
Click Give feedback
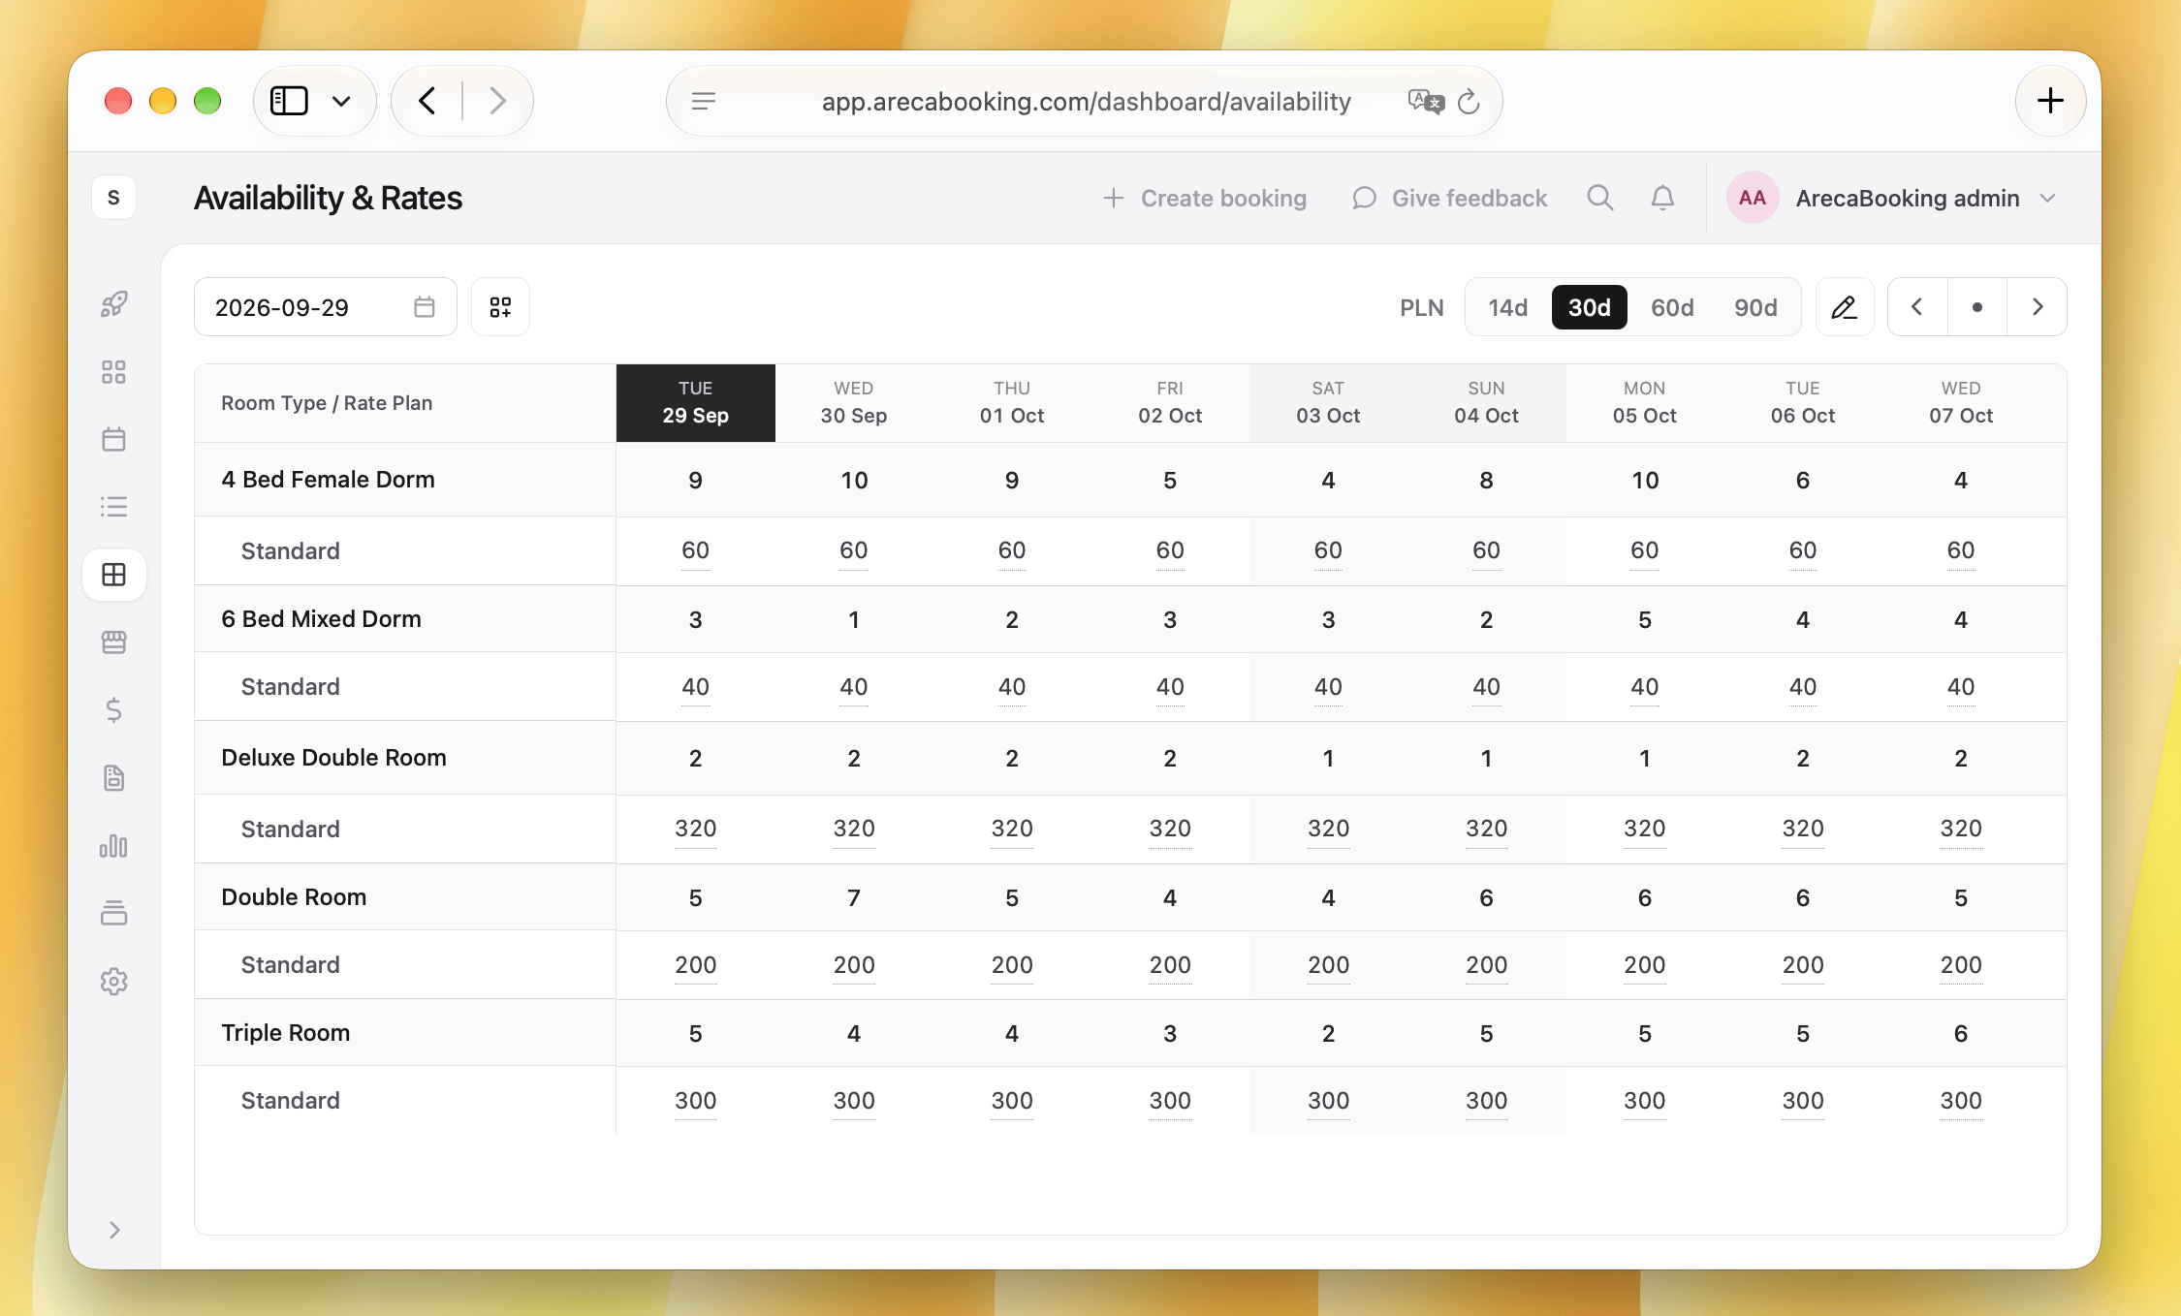(1450, 198)
